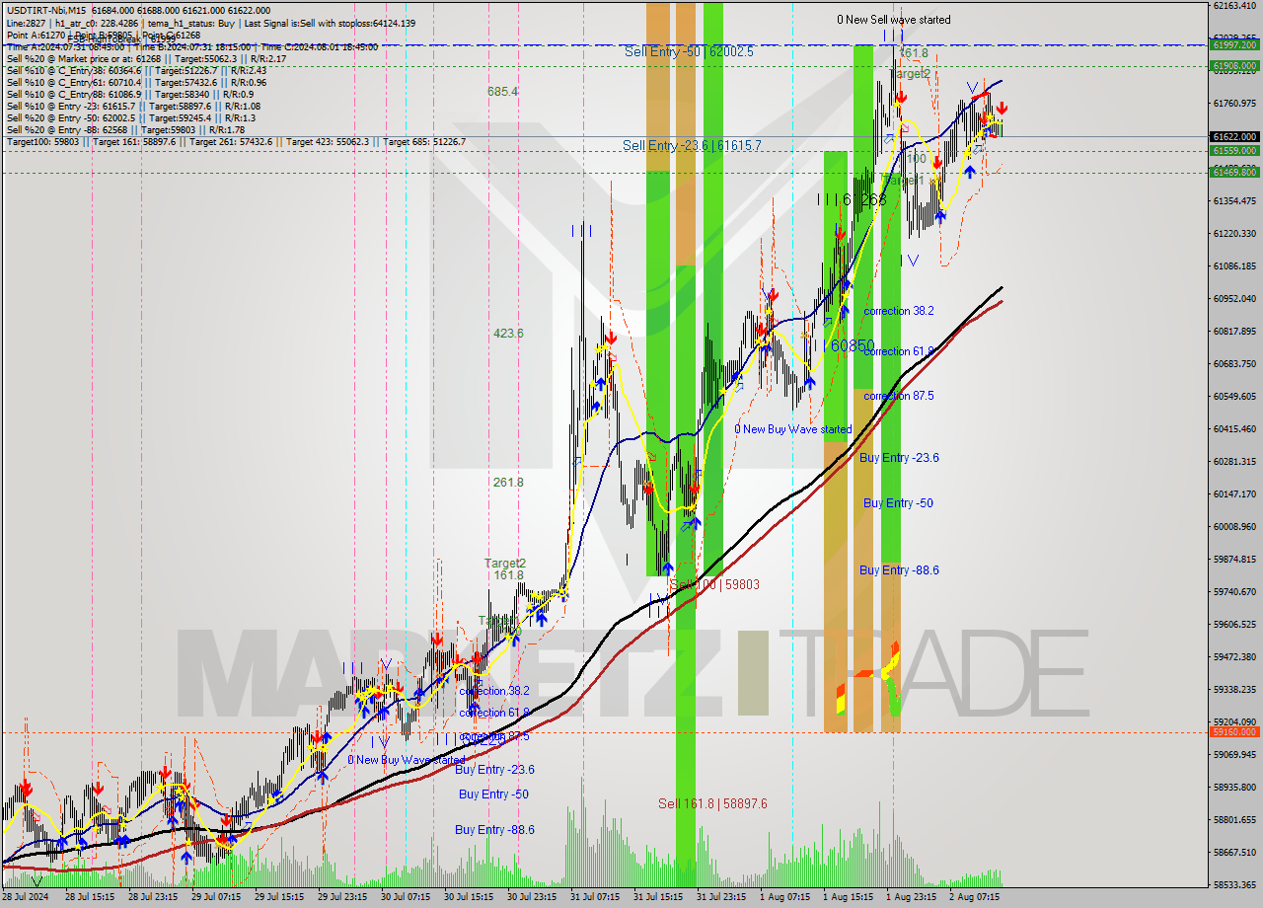This screenshot has height=908, width=1263.
Task: Select the 'Point A:61270' info line
Action: (x=104, y=35)
